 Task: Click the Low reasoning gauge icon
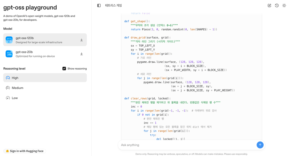coord(8,98)
